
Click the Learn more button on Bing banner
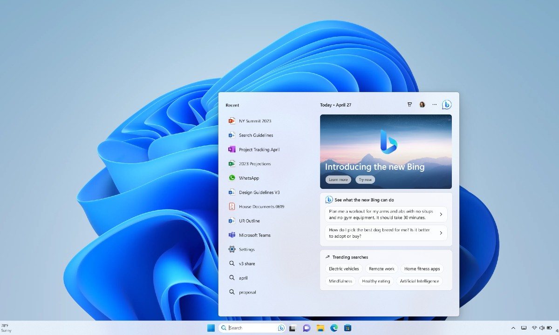[338, 180]
